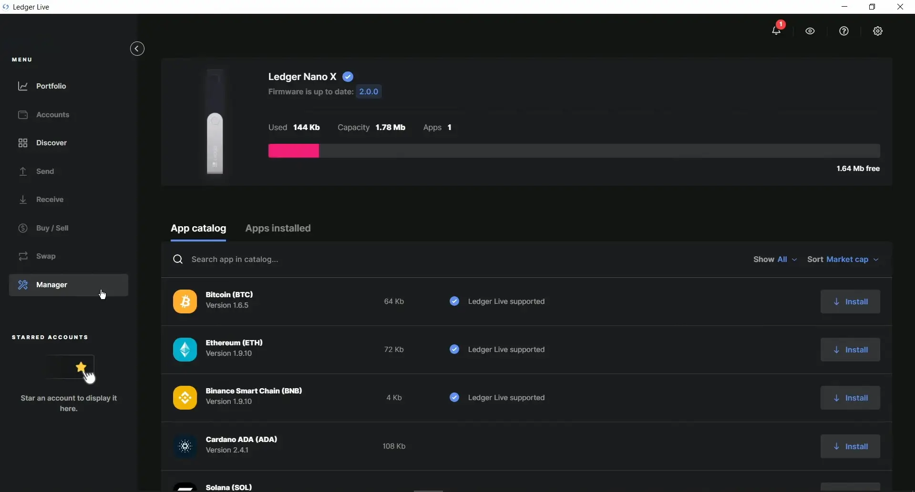Open the notifications bell icon

tap(776, 31)
